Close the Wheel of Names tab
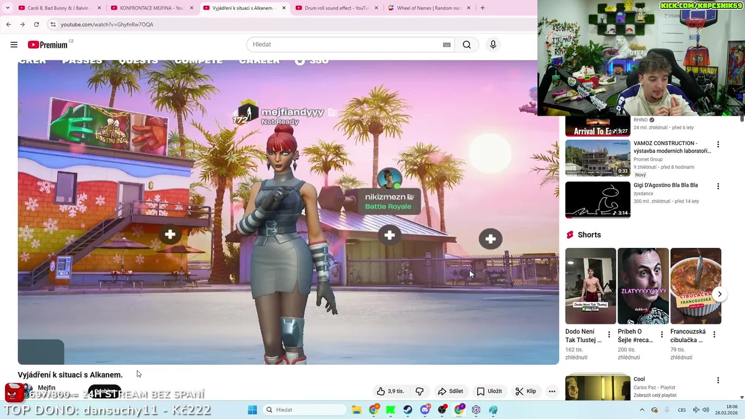This screenshot has height=419, width=745. [469, 8]
